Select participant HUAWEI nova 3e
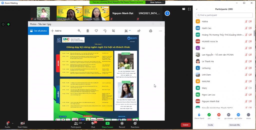 224,41
